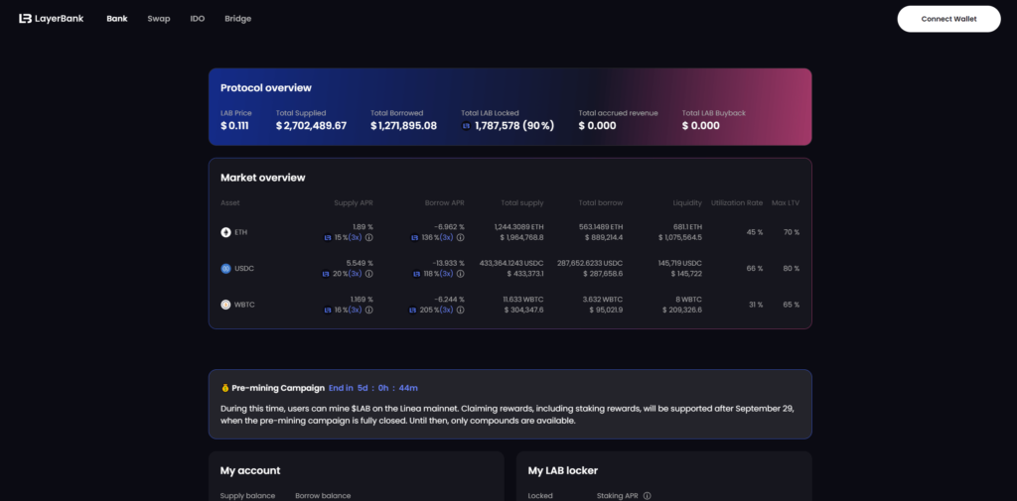Click USDC supply APR info icon
Viewport: 1017px width, 501px height.
(x=369, y=274)
